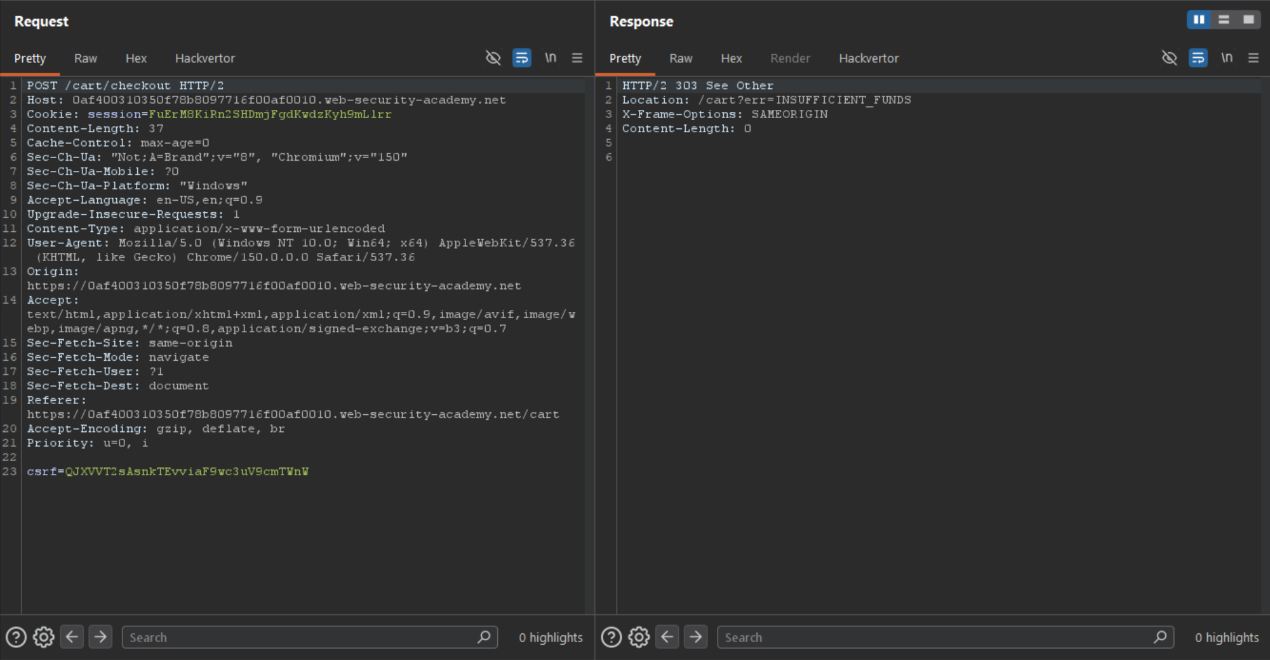Open search settings gear below Response panel
Screen dimensions: 1270x660
(x=639, y=637)
